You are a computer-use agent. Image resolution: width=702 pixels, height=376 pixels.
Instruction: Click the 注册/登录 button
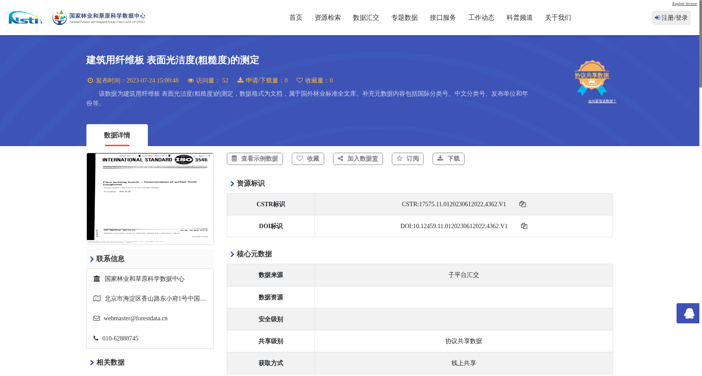pyautogui.click(x=671, y=18)
